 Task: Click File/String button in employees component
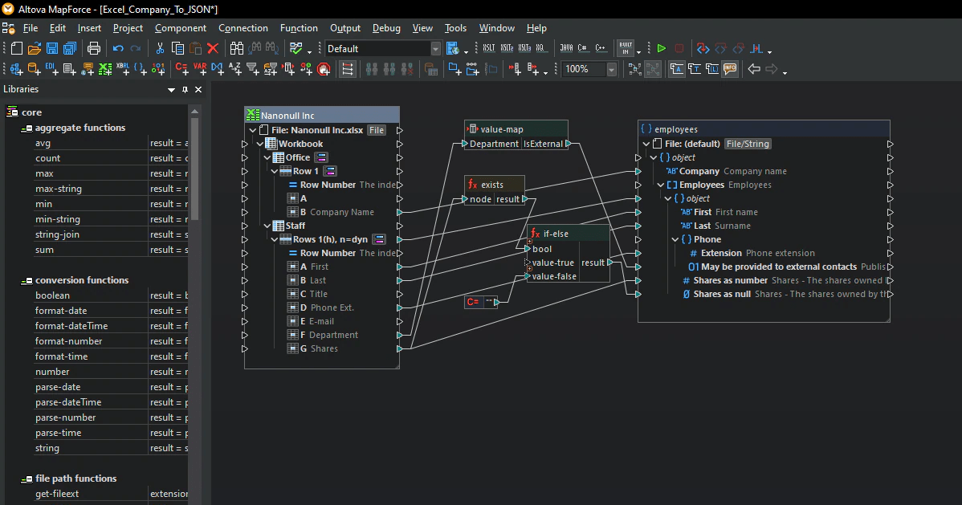pos(748,144)
